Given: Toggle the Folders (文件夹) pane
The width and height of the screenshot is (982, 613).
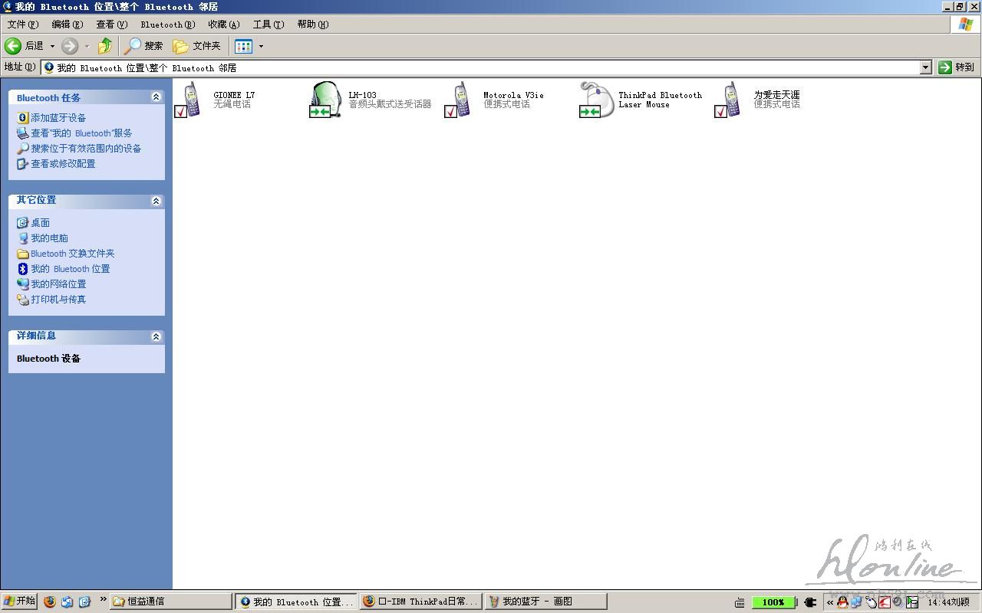Looking at the screenshot, I should [x=197, y=46].
